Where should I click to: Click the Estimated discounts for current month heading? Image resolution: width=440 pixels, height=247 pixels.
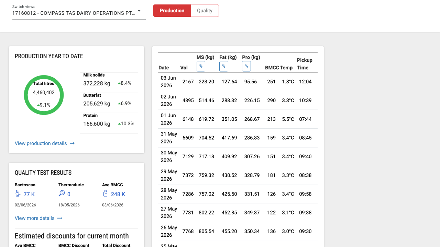(72, 236)
